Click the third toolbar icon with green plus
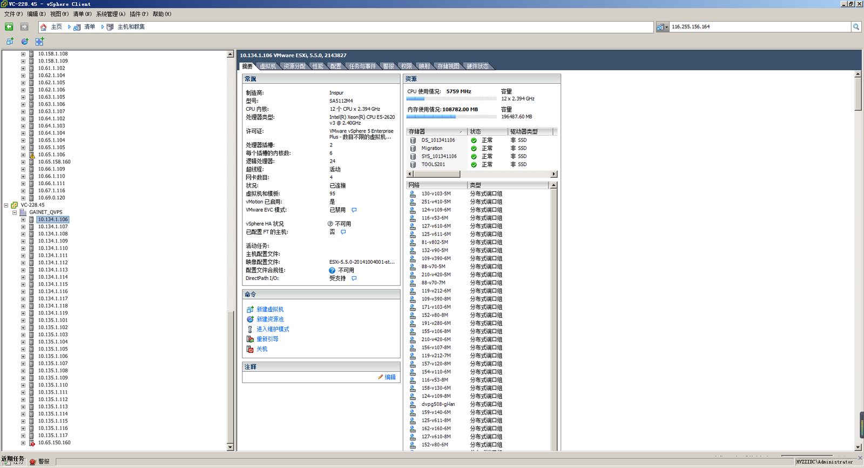This screenshot has height=468, width=864. (x=39, y=41)
